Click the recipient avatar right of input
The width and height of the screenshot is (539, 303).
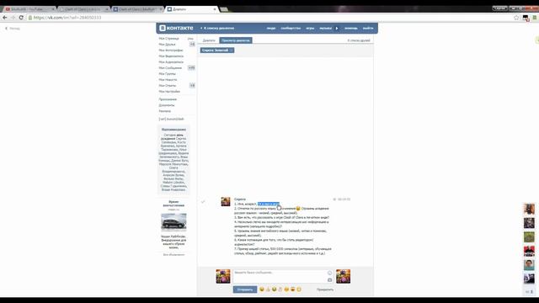pos(343,276)
